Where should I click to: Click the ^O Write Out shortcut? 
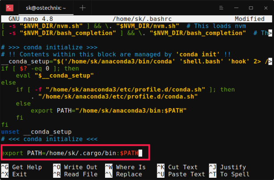[x=75, y=167]
